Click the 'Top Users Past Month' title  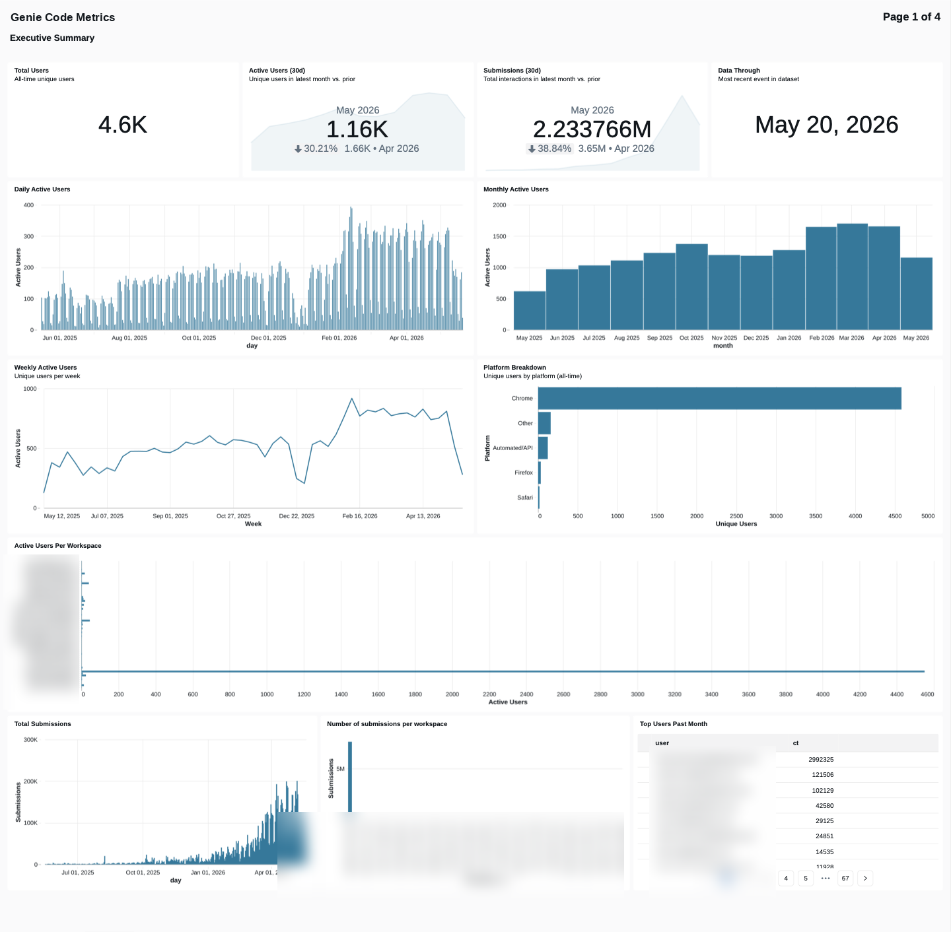coord(674,724)
